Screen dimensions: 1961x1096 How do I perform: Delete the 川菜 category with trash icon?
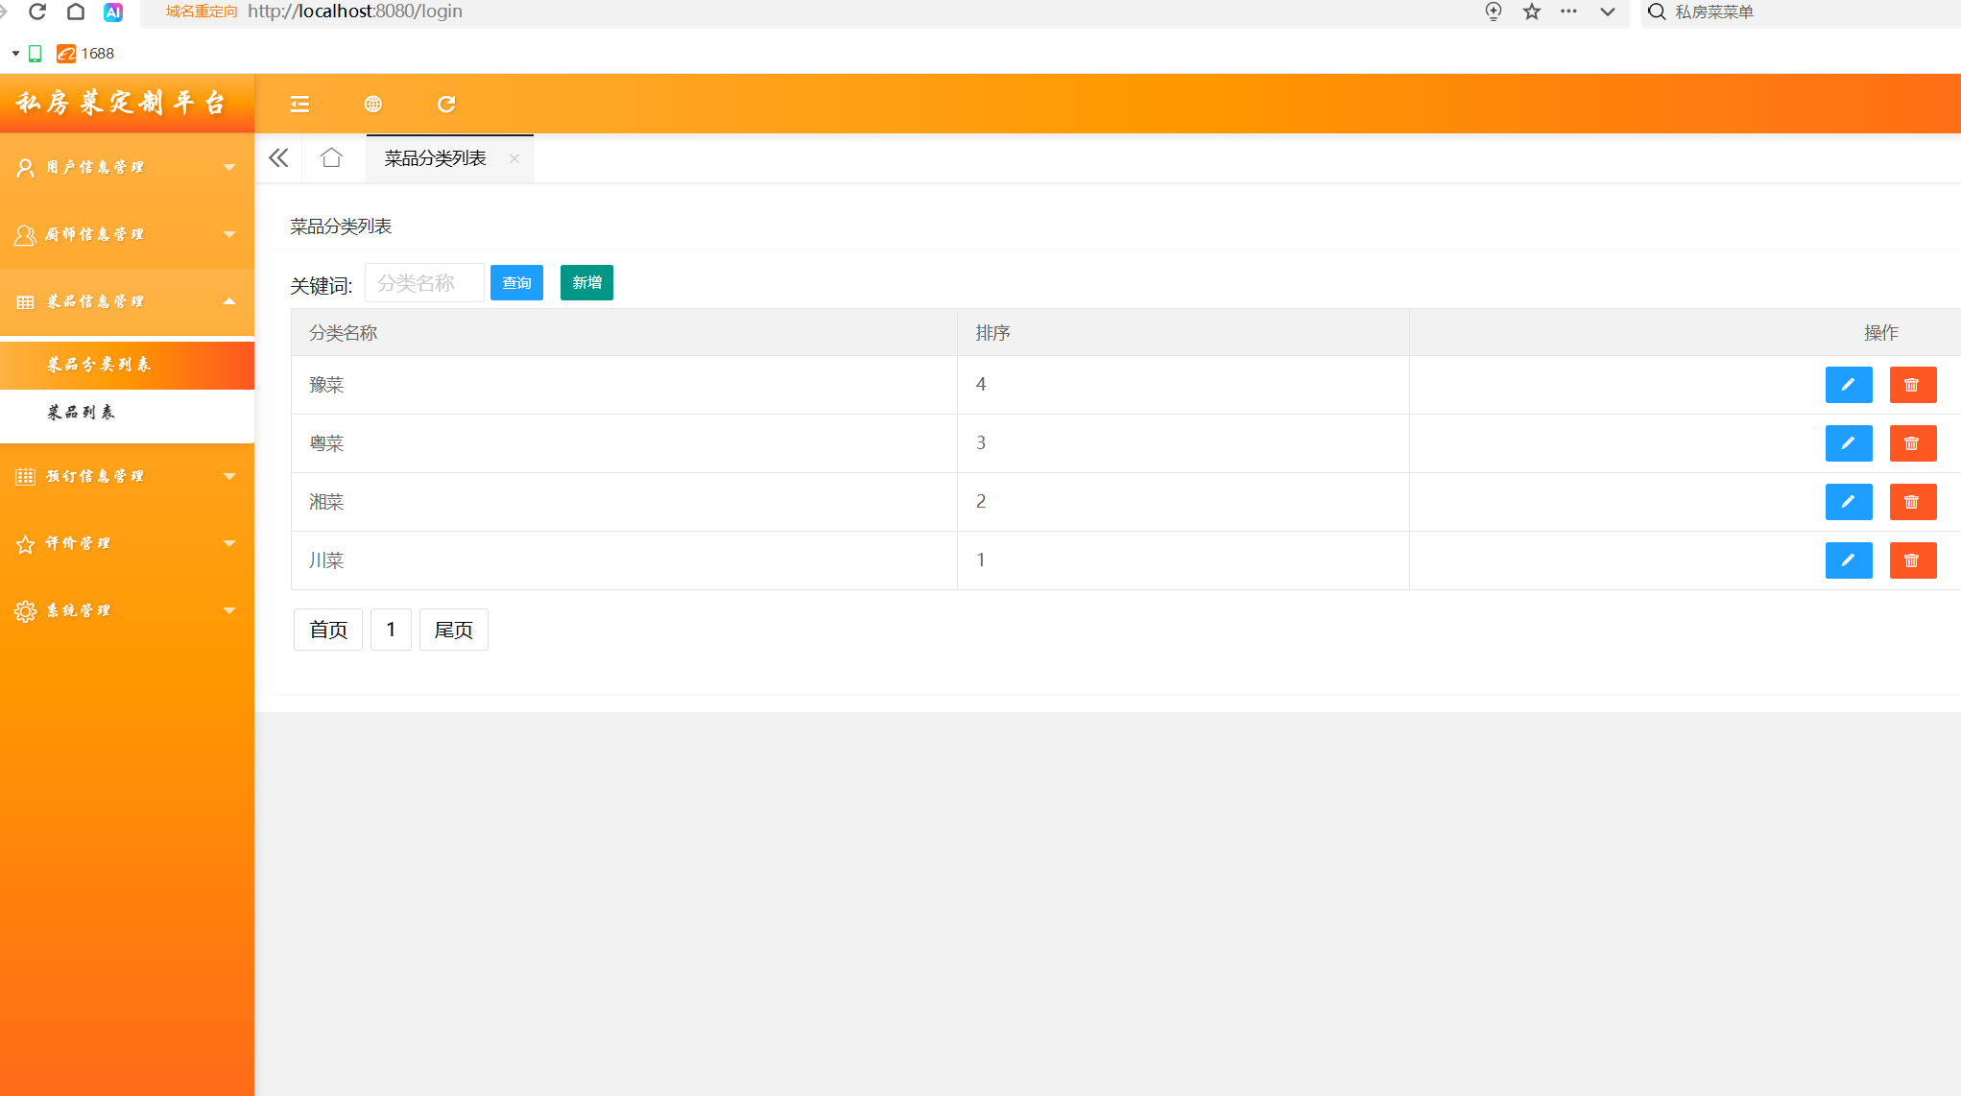pos(1912,560)
